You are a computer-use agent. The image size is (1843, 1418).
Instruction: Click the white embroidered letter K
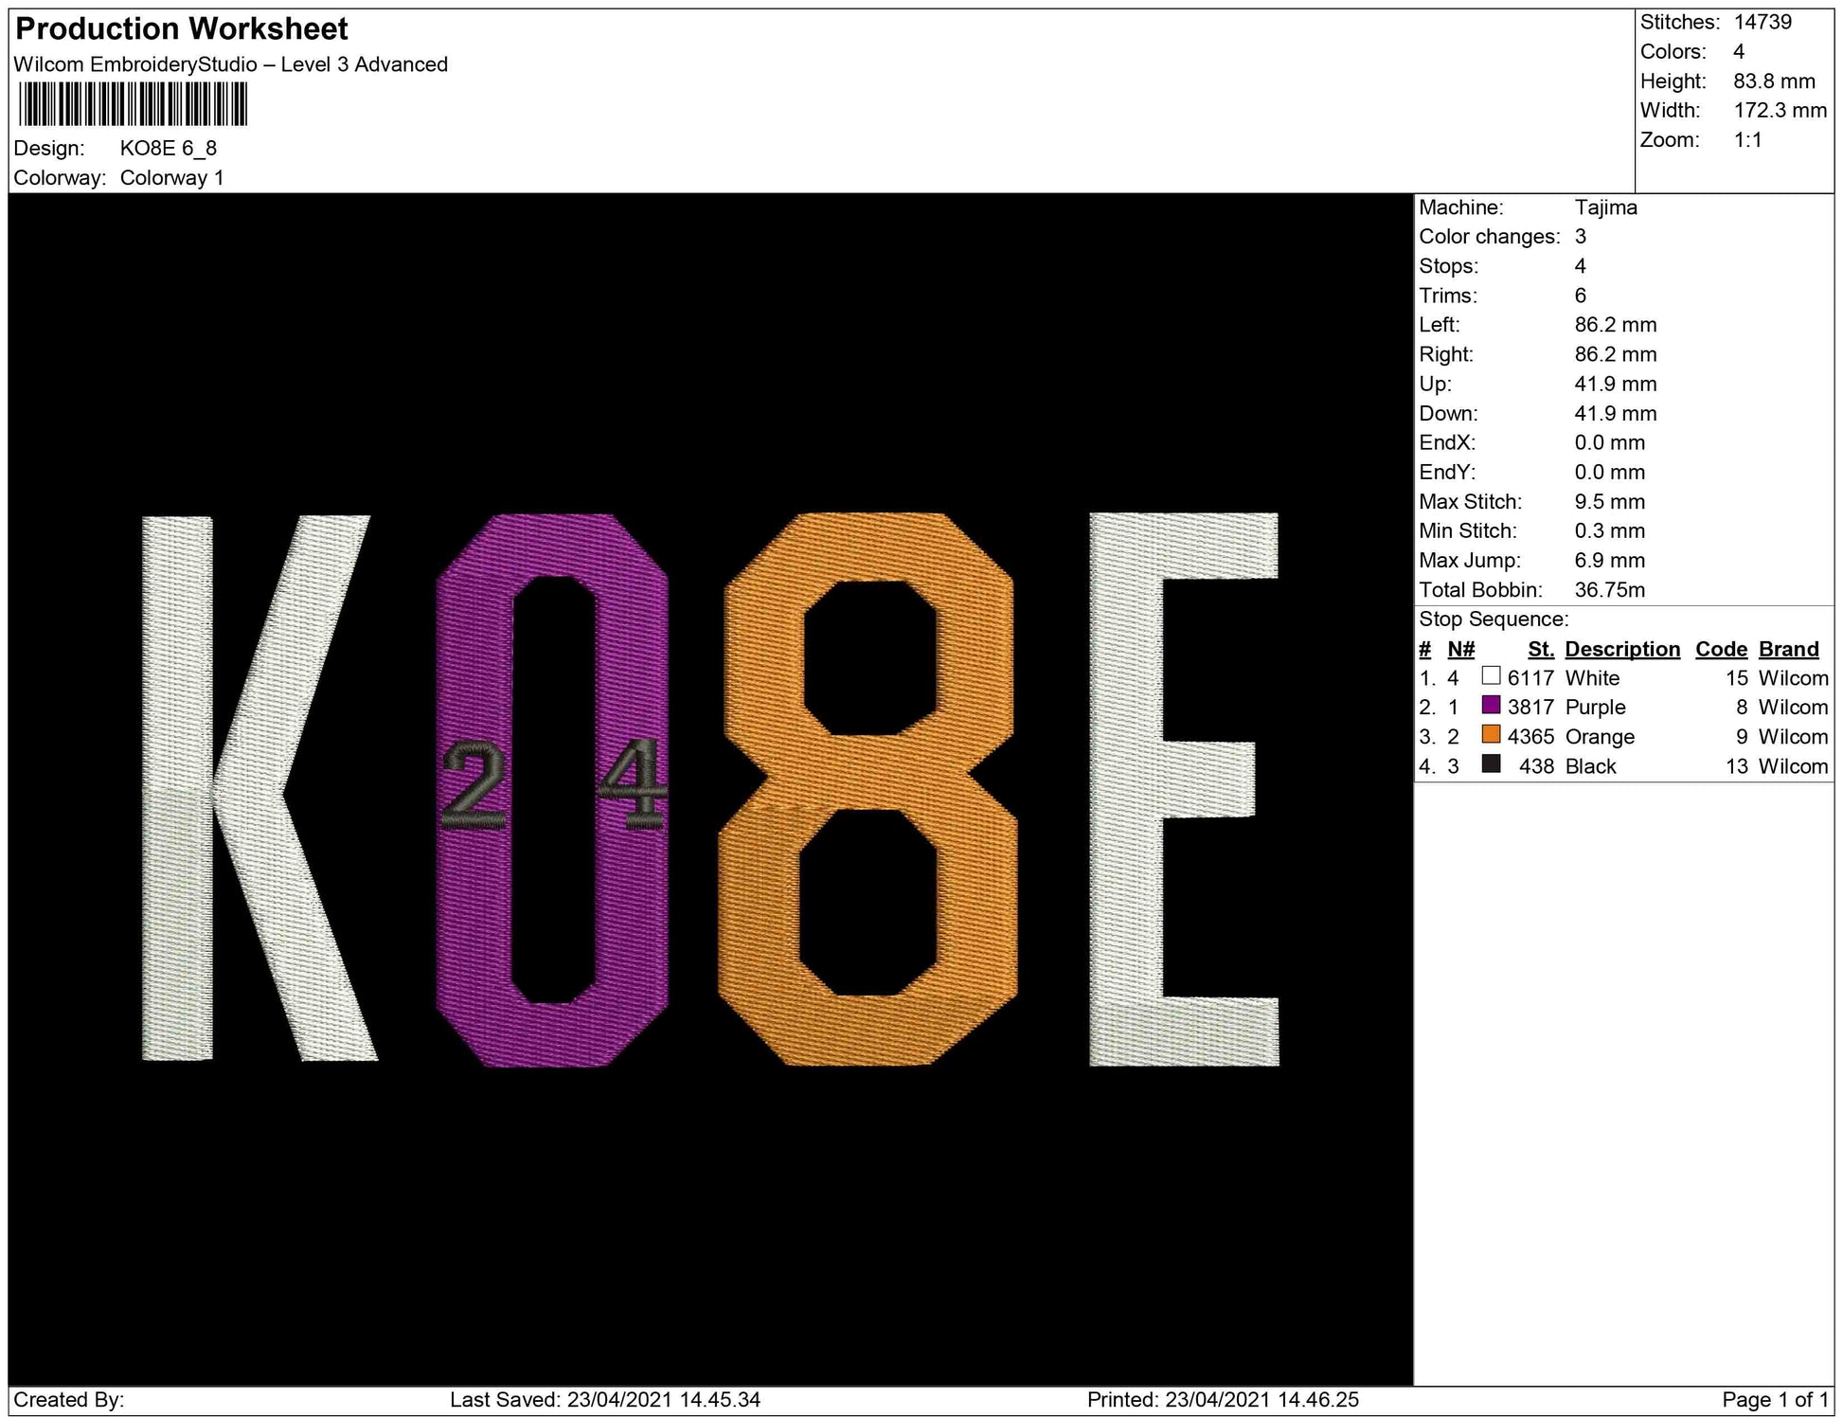point(177,786)
